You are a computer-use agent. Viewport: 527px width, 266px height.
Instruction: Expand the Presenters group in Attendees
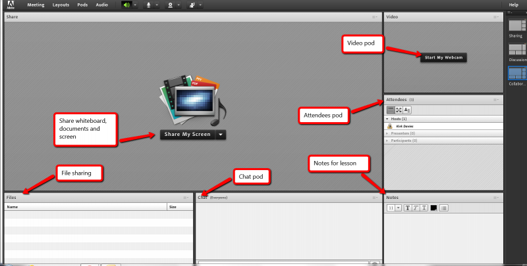387,133
